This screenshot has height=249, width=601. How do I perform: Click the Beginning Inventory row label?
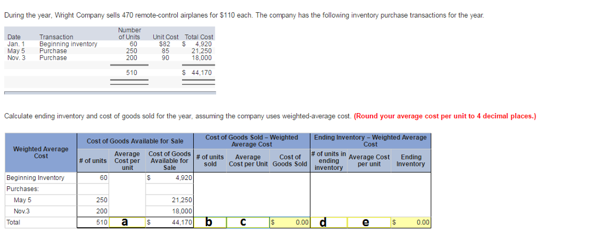point(35,178)
